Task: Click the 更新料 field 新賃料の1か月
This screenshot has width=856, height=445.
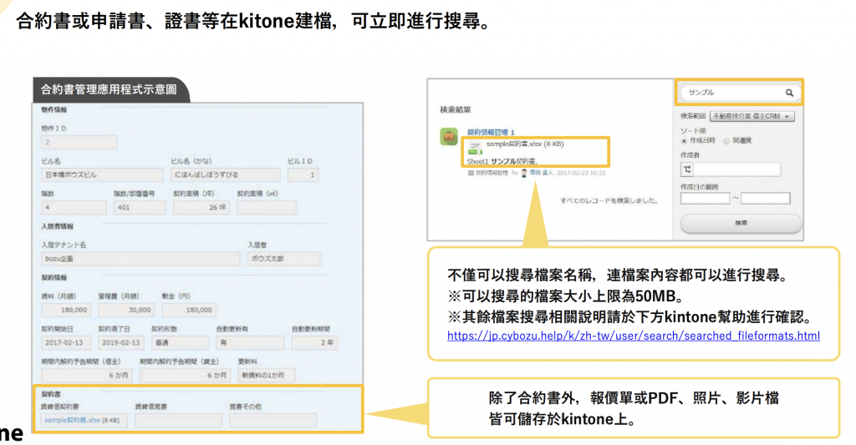Action: (267, 375)
